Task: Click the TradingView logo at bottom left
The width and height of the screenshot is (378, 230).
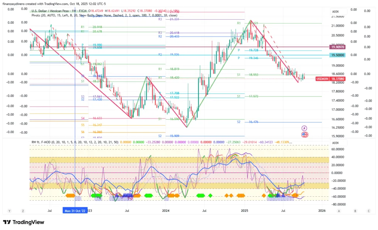Action: pos(23,222)
